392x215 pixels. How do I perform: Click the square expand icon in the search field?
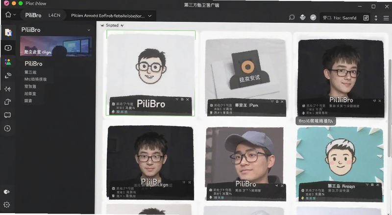tap(366, 18)
